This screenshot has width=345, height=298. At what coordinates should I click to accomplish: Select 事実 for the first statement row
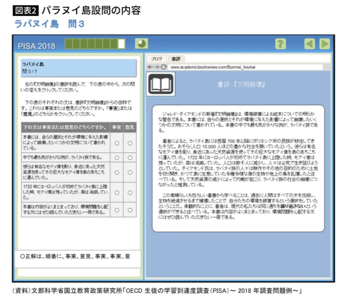point(117,143)
